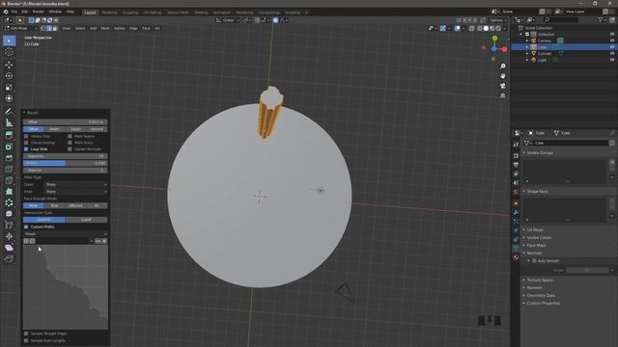The height and width of the screenshot is (347, 618).
Task: Select the Rotate tool
Action: click(x=9, y=76)
